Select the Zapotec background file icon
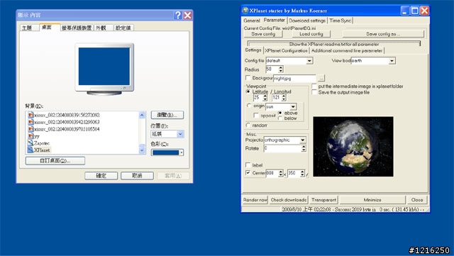The width and height of the screenshot is (454, 256). click(x=31, y=143)
